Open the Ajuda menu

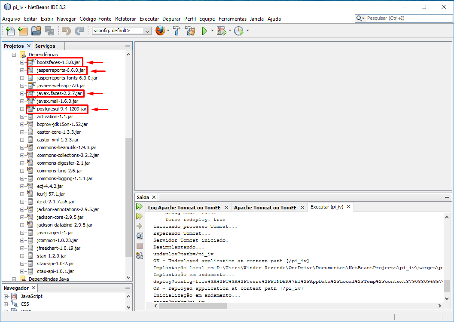point(274,19)
